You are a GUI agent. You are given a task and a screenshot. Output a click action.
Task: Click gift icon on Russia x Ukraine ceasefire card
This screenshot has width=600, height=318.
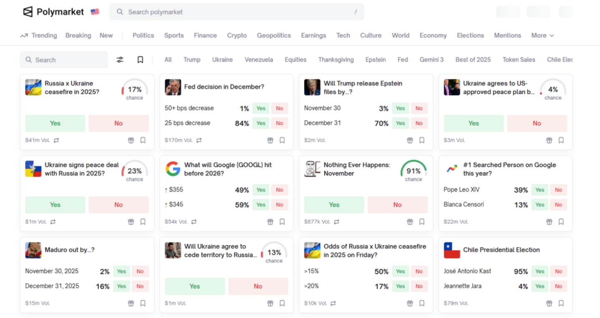pos(131,140)
